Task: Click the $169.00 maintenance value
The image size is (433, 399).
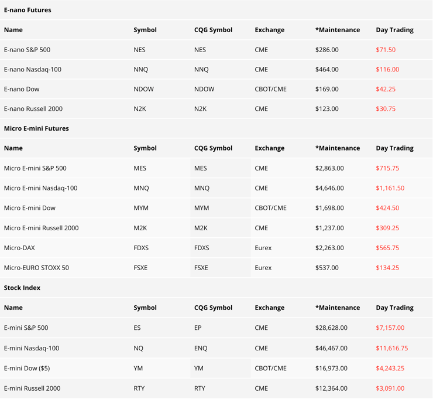Action: [327, 89]
